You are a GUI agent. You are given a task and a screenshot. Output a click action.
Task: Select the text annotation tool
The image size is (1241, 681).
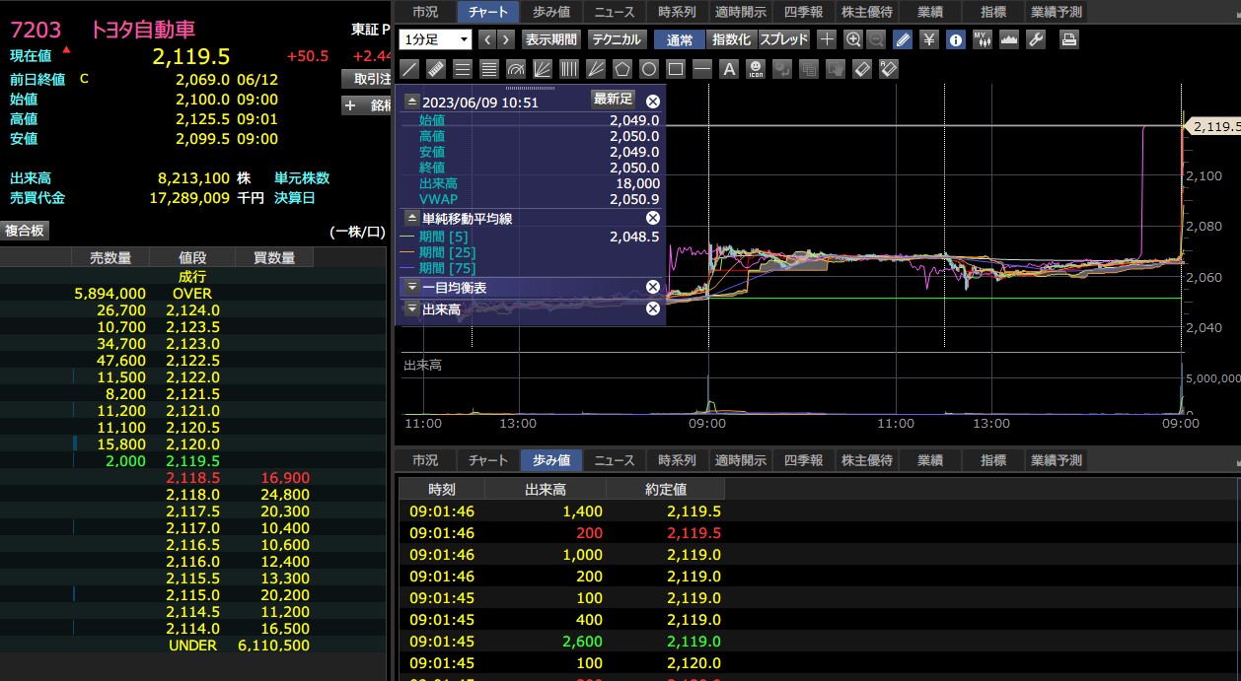click(x=729, y=69)
